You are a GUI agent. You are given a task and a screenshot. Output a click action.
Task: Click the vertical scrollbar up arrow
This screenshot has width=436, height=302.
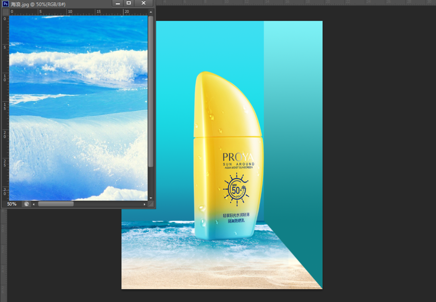151,12
